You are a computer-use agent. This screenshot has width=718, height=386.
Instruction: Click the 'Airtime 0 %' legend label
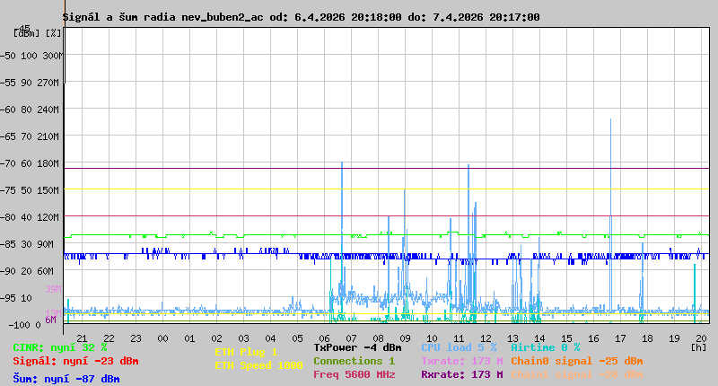click(546, 347)
